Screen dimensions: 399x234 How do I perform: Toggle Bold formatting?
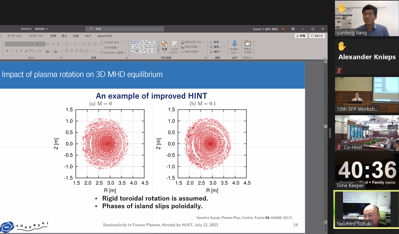(x=7, y=51)
